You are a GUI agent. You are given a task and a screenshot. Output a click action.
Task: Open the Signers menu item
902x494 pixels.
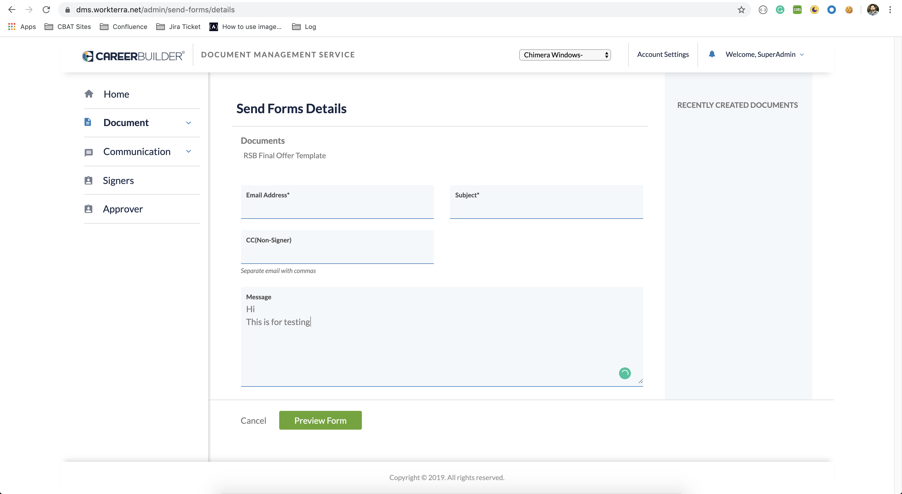point(118,180)
